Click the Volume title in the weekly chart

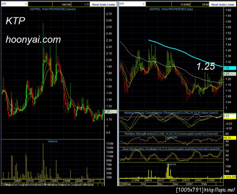pos(53,141)
